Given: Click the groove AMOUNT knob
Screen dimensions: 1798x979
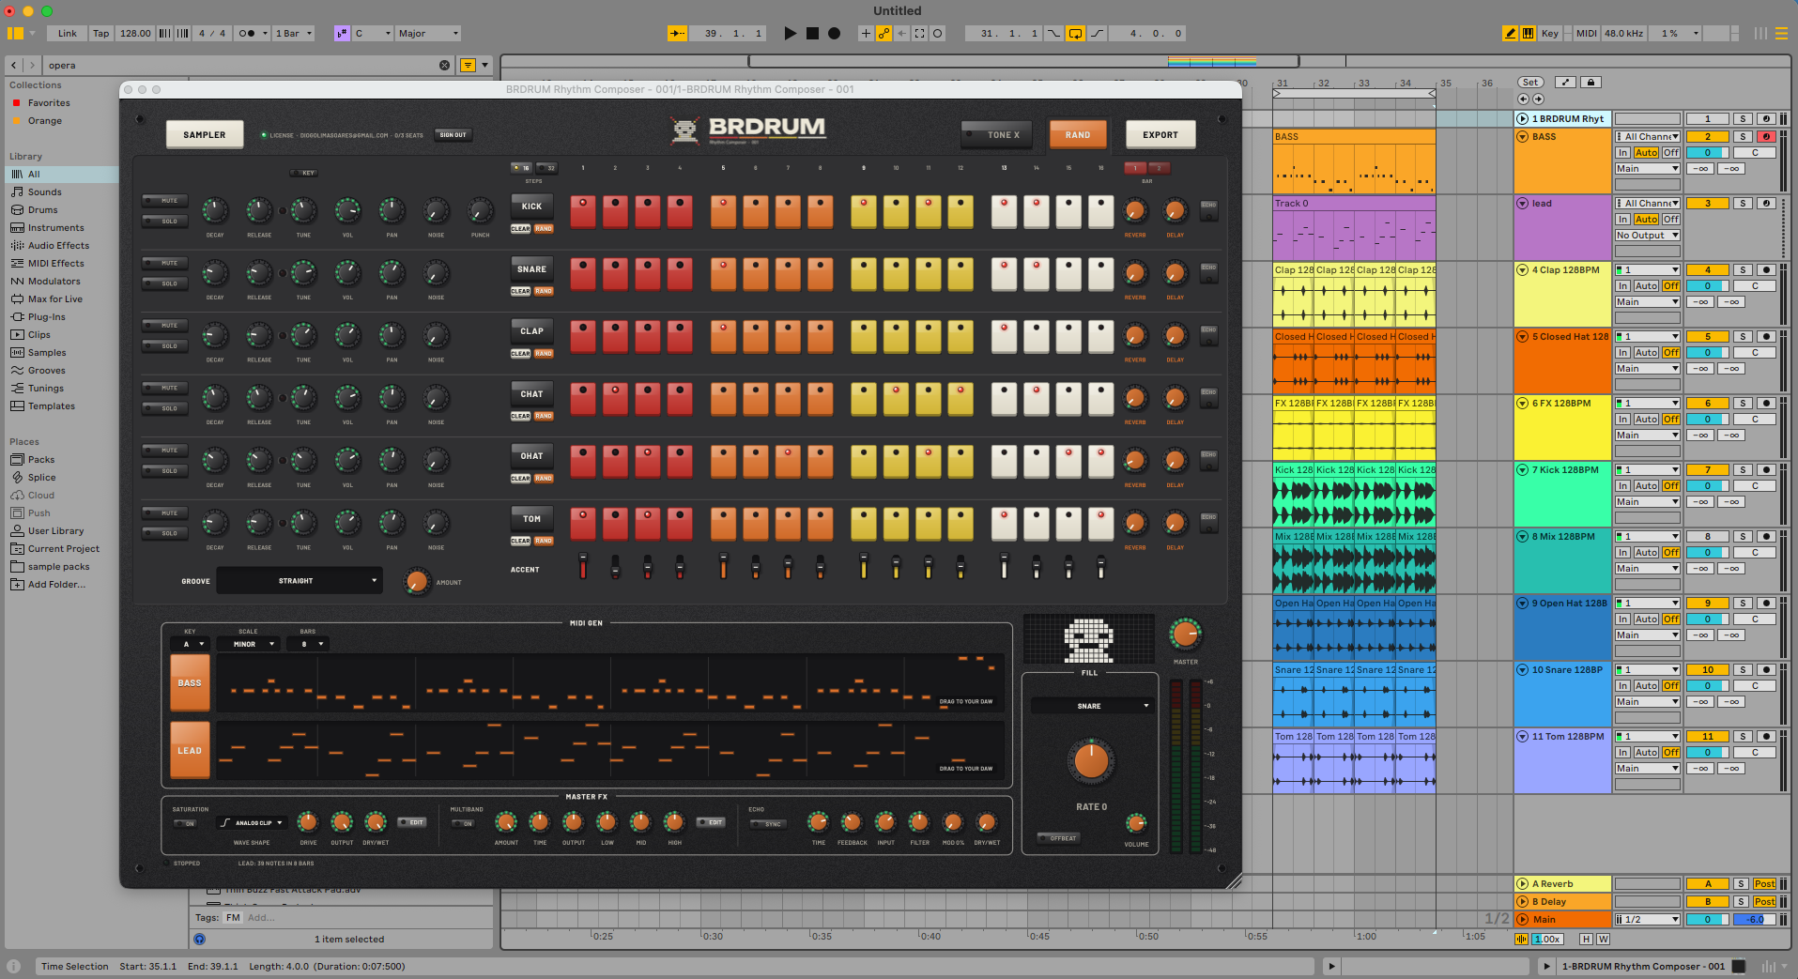Looking at the screenshot, I should coord(417,582).
